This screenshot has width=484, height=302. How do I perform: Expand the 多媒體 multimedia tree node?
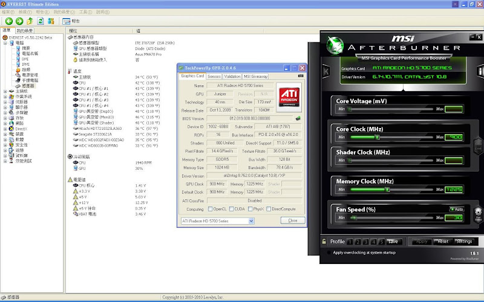[5, 113]
